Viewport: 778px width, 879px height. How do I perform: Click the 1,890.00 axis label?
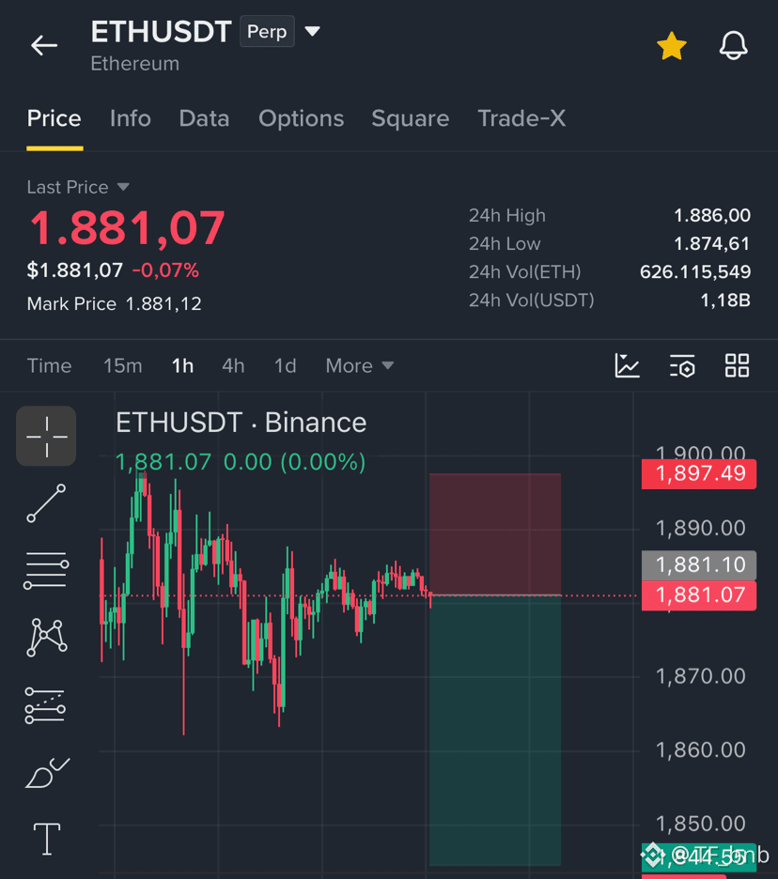[x=701, y=528]
